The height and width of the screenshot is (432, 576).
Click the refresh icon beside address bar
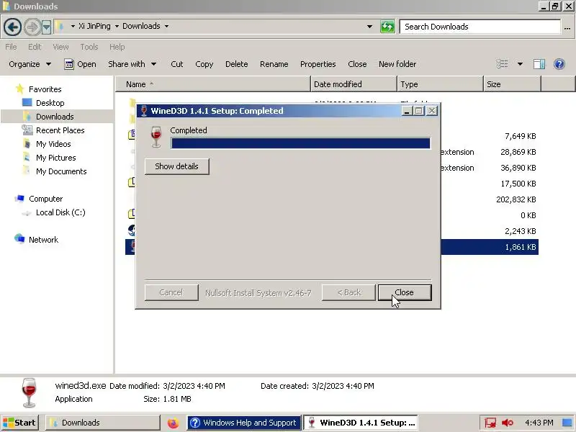387,27
